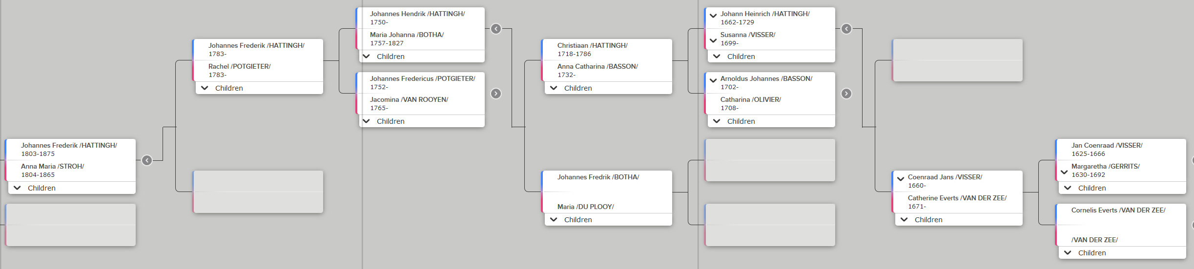Click the right arrow beside Arnoldus Johannes Basson
The height and width of the screenshot is (269, 1194).
tap(846, 94)
